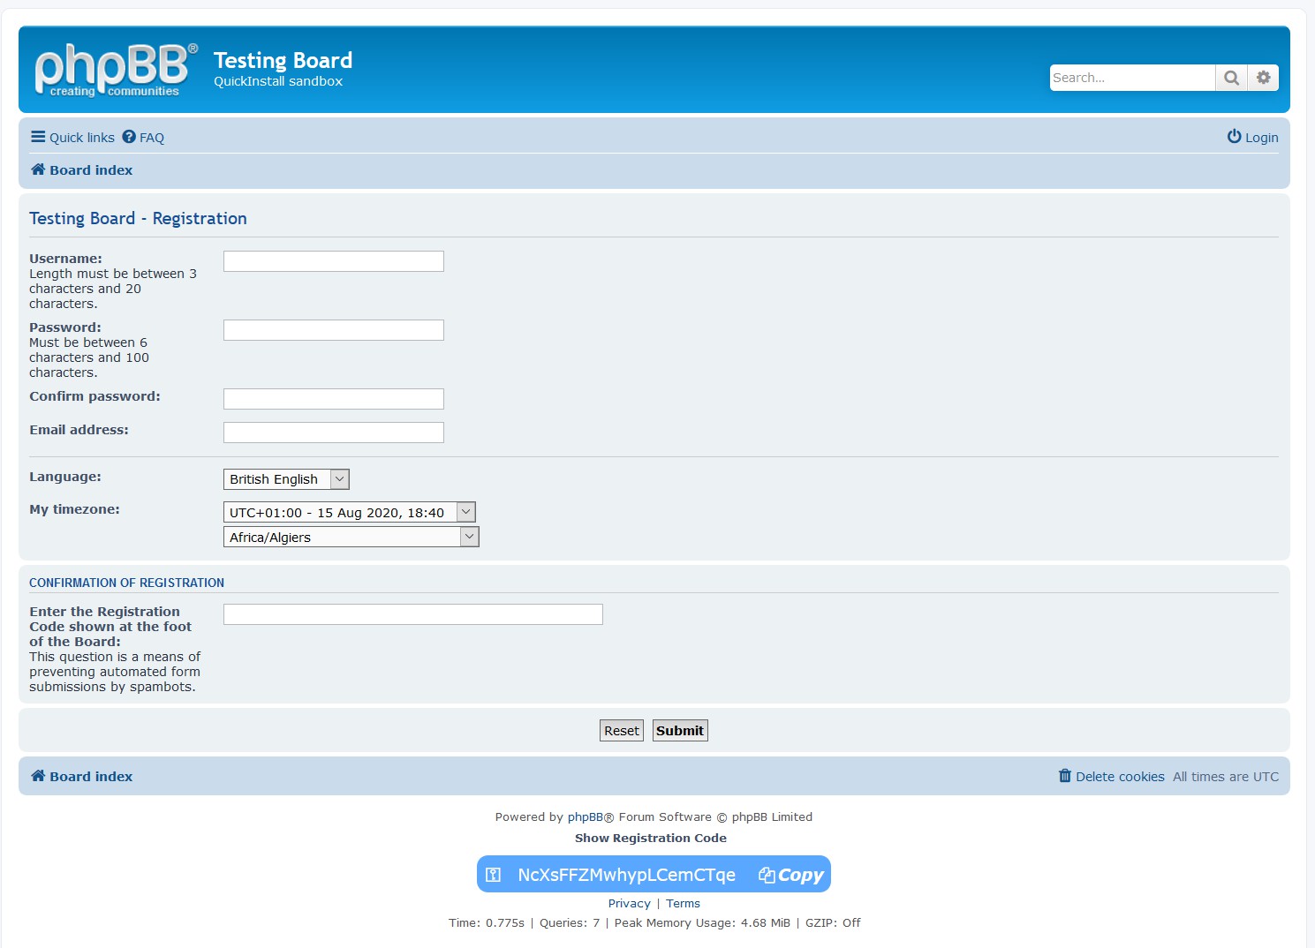Viewport: 1315px width, 948px height.
Task: Click the copy clipboard icon
Action: click(767, 875)
